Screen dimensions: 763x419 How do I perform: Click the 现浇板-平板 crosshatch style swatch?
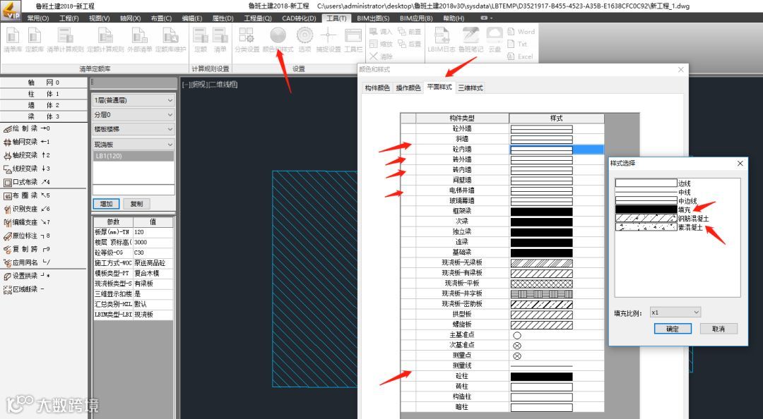pos(542,284)
